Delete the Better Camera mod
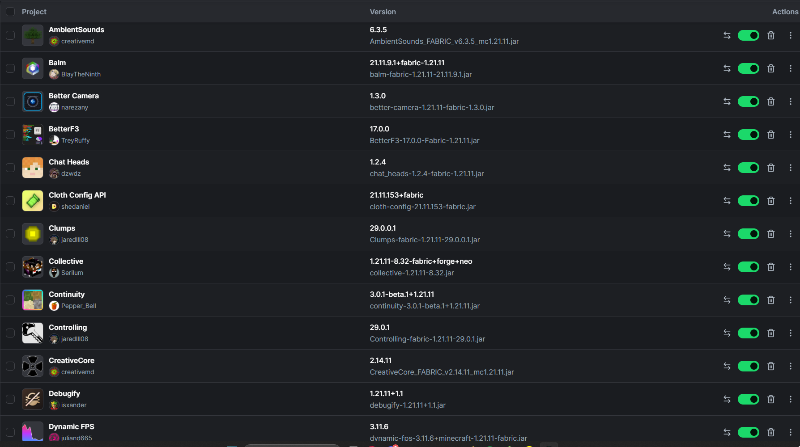Viewport: 800px width, 447px height. [771, 101]
